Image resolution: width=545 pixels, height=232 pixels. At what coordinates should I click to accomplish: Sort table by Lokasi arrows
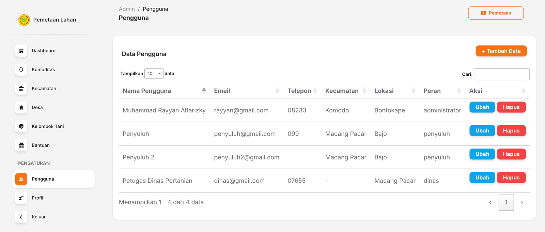click(x=414, y=91)
